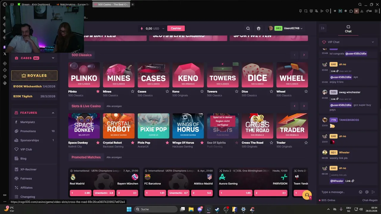
Task: Open the search magnifier icon in casino header
Action: pos(248,28)
